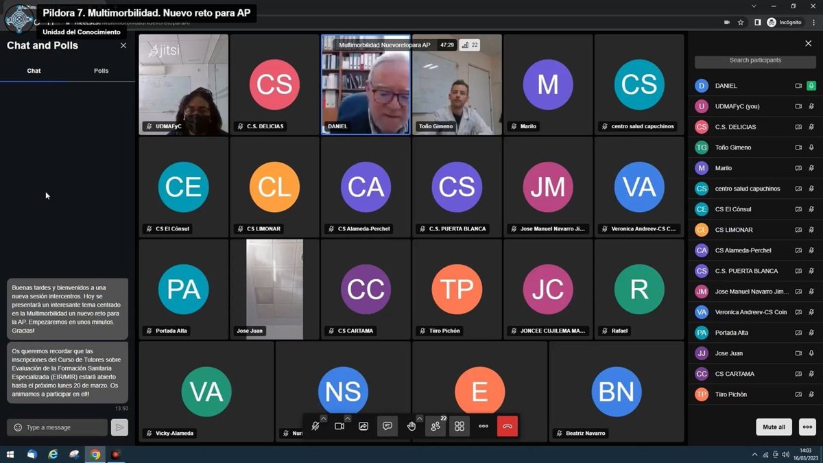The height and width of the screenshot is (463, 823).
Task: Raise your hand in the meeting
Action: click(x=411, y=426)
